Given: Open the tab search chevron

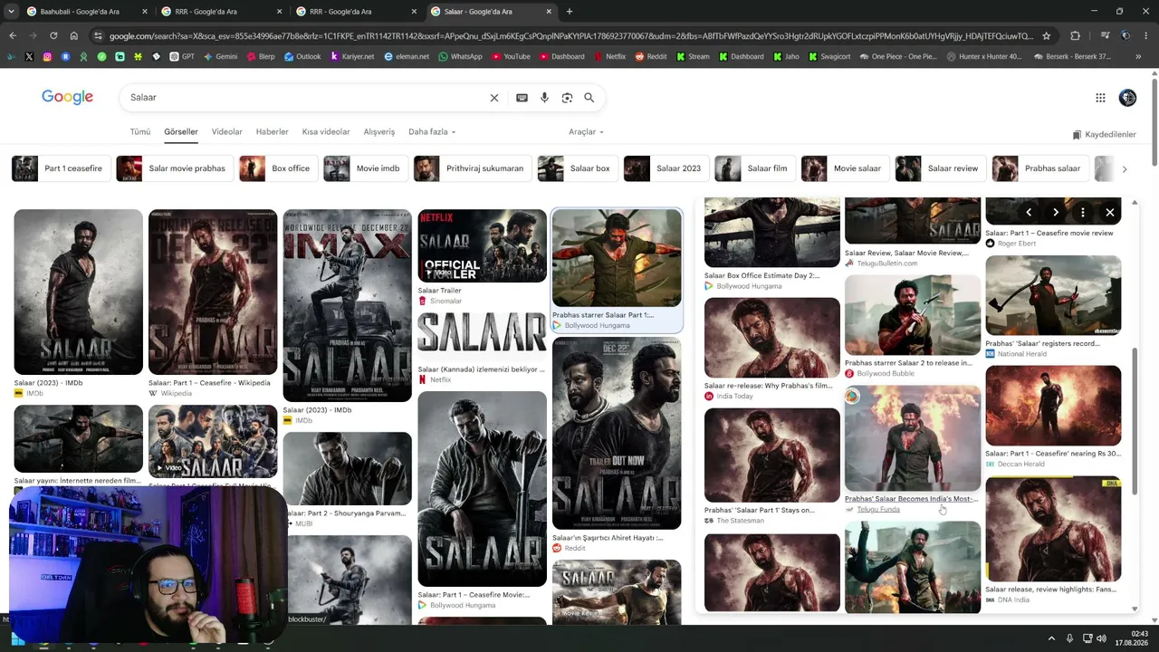Looking at the screenshot, I should (11, 12).
